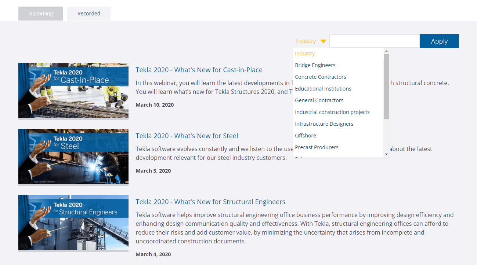
Task: Switch to the Recorded tab
Action: click(x=89, y=14)
